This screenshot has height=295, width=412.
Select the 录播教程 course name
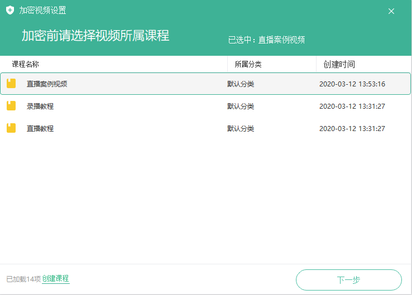click(x=40, y=107)
